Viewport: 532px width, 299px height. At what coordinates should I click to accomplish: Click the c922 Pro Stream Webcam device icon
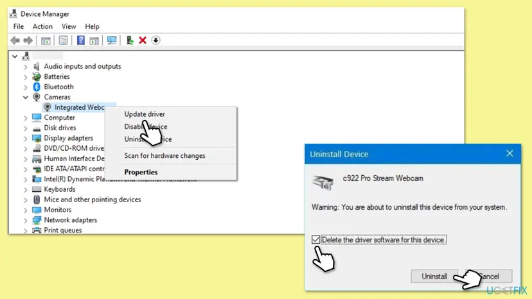pos(323,183)
